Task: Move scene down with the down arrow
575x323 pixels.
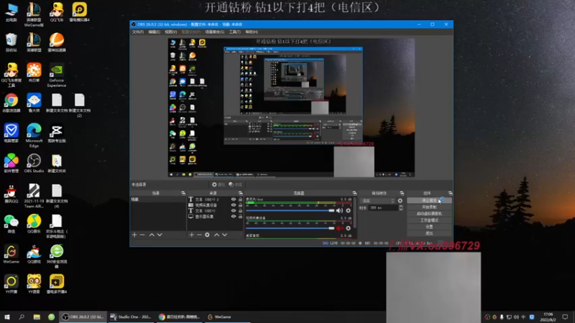Action: point(160,235)
